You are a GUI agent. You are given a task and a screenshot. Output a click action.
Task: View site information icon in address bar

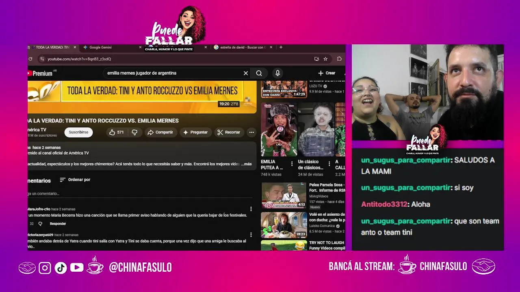click(x=41, y=59)
